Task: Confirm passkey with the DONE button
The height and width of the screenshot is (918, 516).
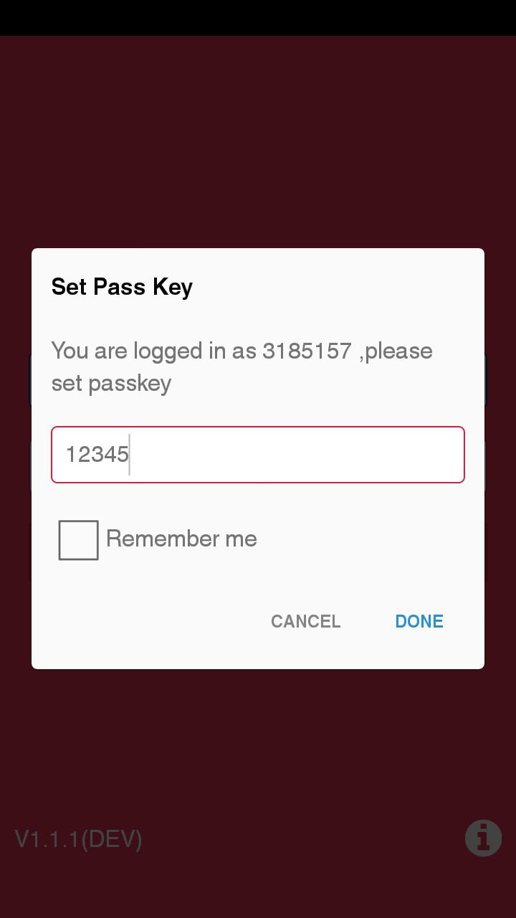Action: (x=419, y=621)
